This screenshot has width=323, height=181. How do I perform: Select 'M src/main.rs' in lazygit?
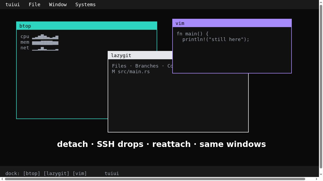(x=131, y=72)
